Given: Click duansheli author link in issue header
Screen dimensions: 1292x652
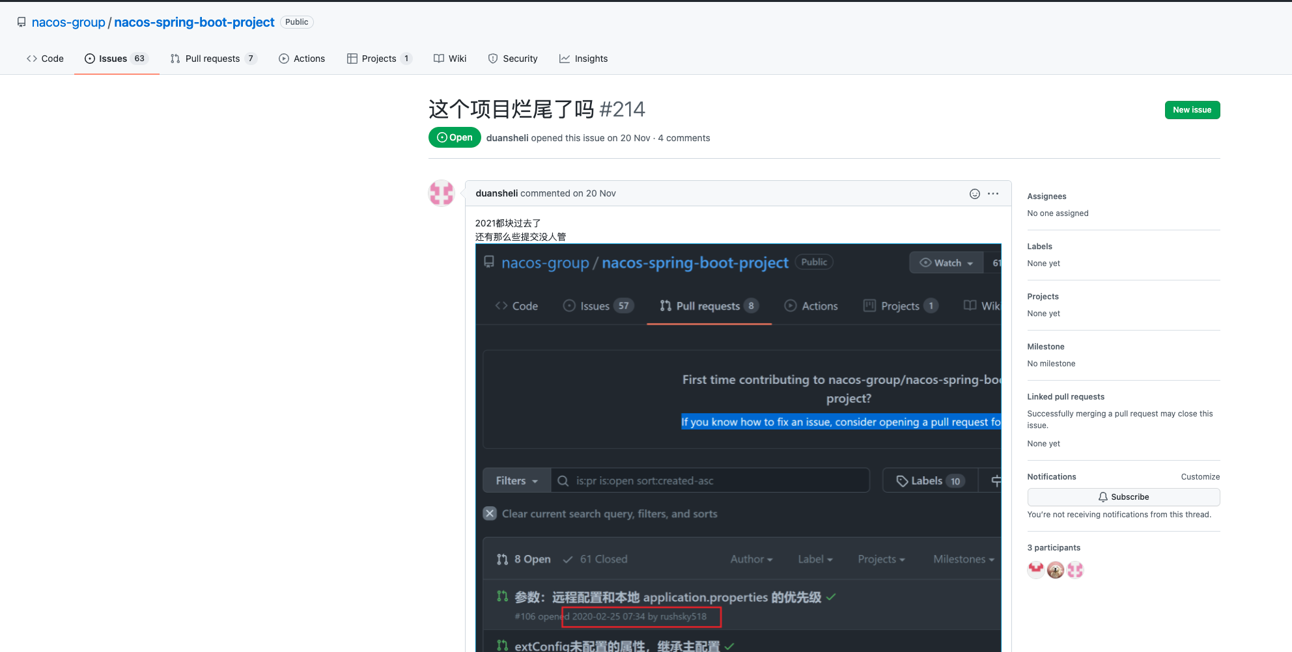Looking at the screenshot, I should pos(507,138).
